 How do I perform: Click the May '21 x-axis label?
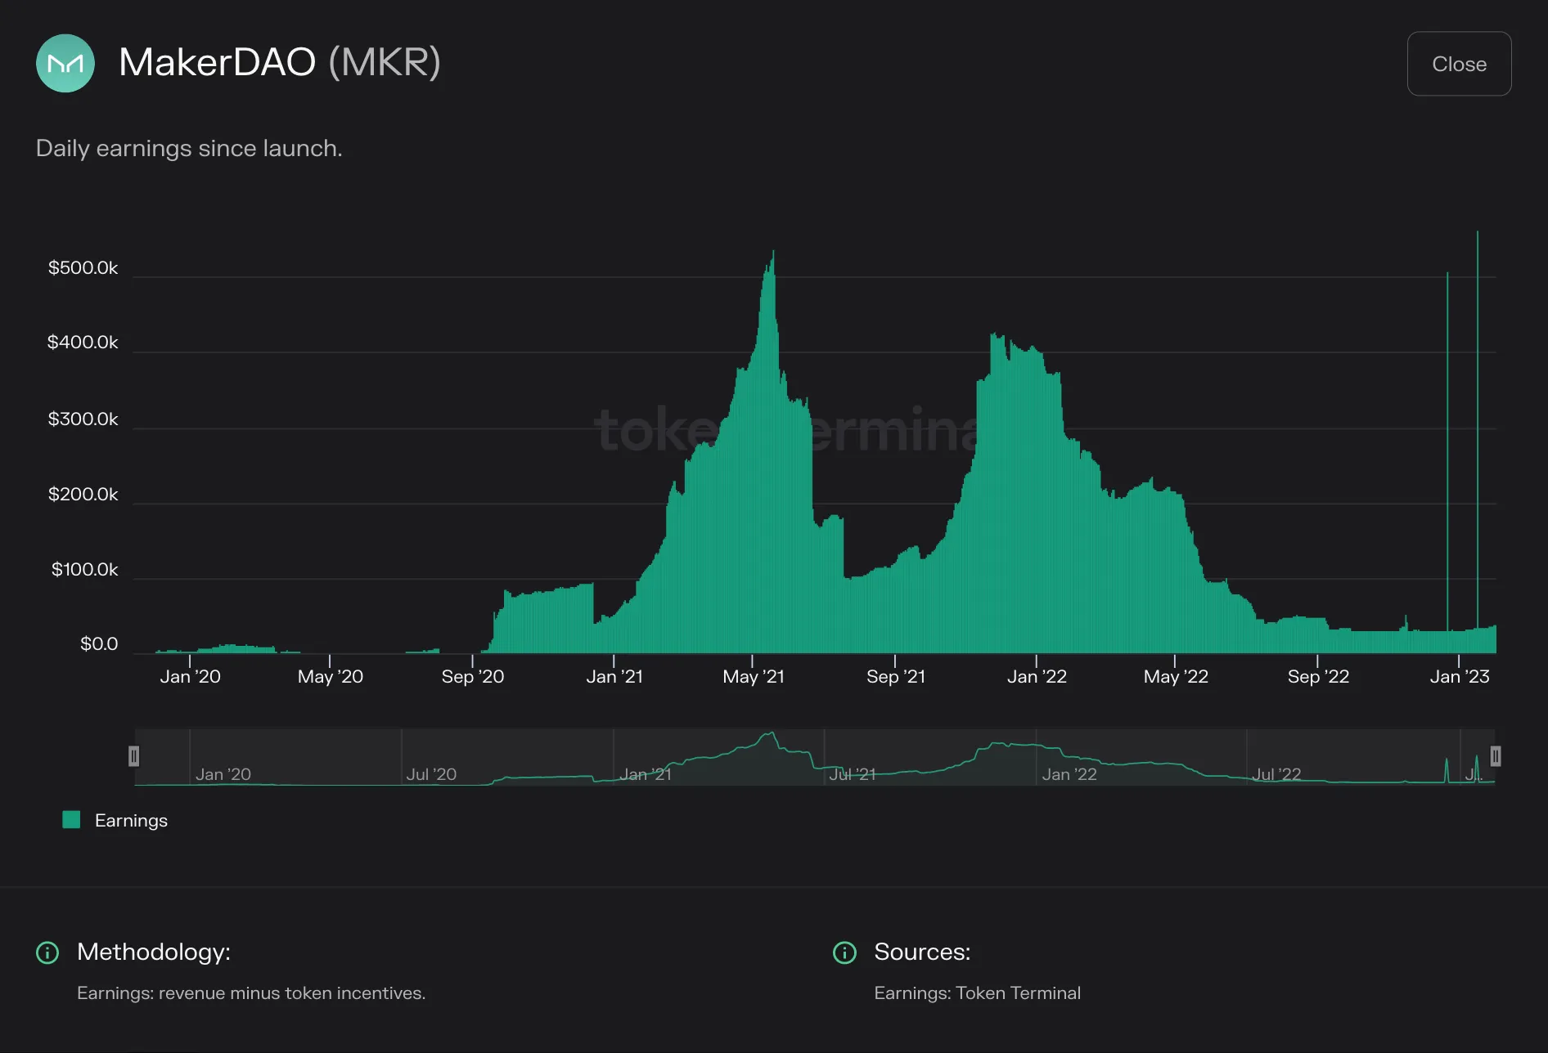(x=754, y=677)
